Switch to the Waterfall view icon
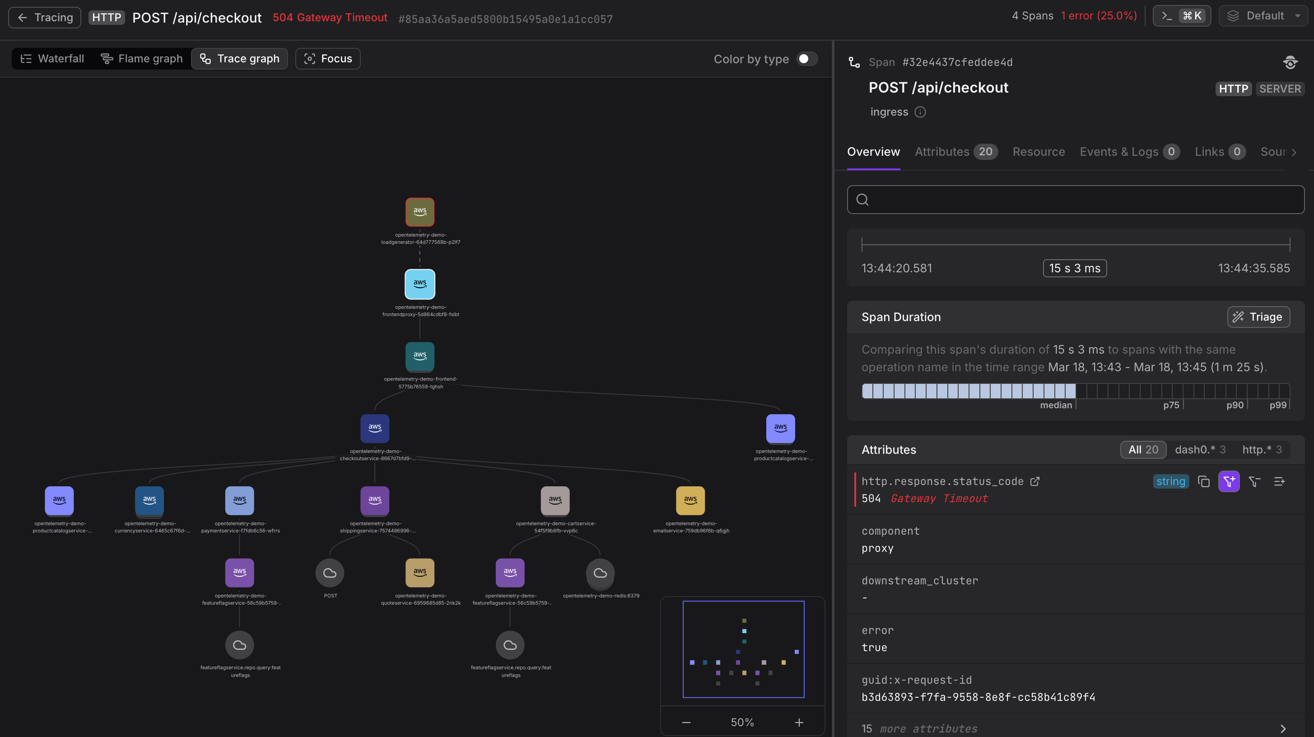The width and height of the screenshot is (1314, 737). pos(27,59)
